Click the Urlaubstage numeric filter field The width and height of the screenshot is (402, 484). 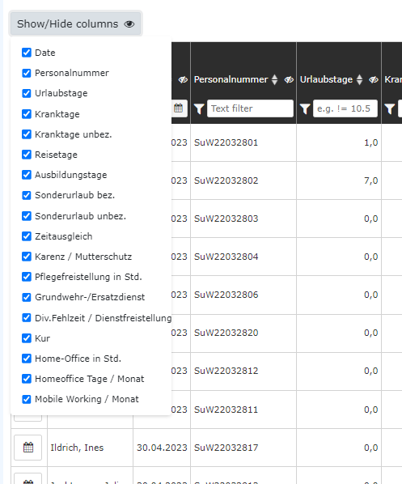tap(345, 108)
